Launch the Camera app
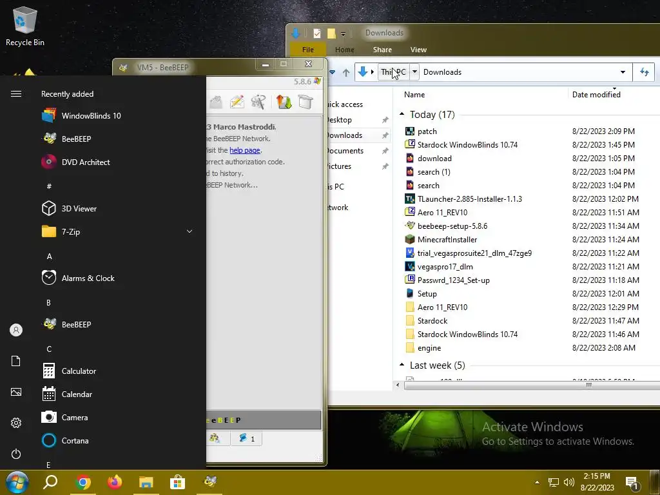Screen dimensions: 660x495 (65, 417)
